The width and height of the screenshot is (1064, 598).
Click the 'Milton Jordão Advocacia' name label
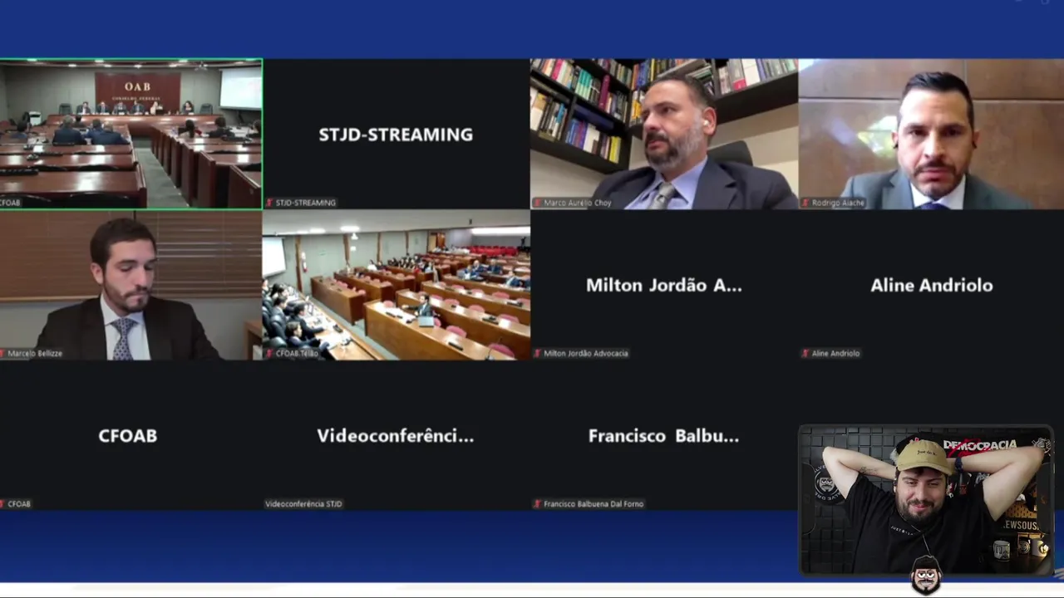click(x=586, y=354)
